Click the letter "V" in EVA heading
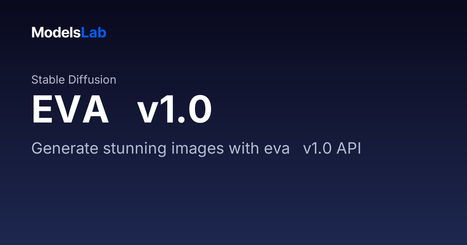467x245 pixels. click(x=68, y=110)
